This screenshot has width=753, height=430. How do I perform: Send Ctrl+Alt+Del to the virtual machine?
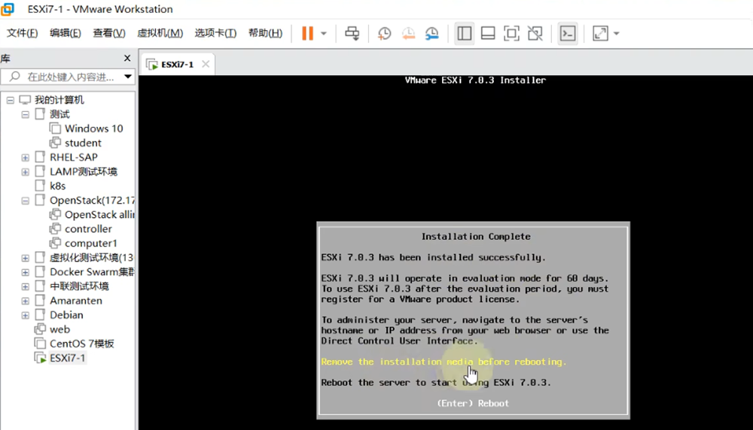352,33
